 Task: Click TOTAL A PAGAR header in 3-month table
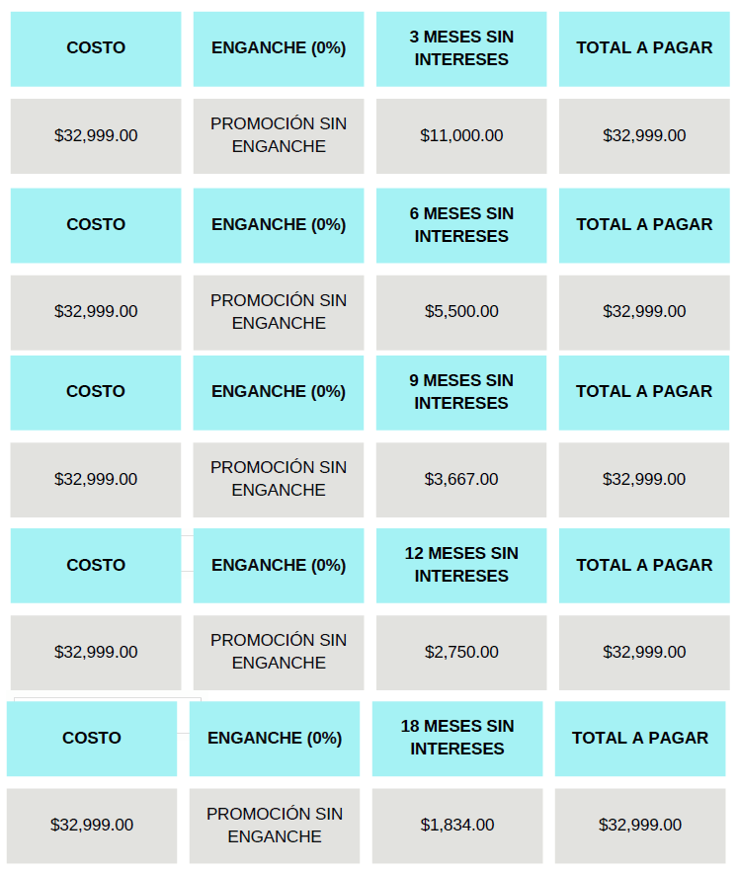[x=644, y=48]
